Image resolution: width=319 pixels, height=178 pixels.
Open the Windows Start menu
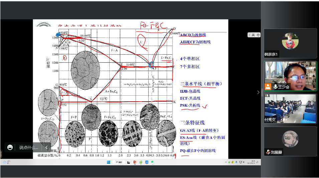109,162
